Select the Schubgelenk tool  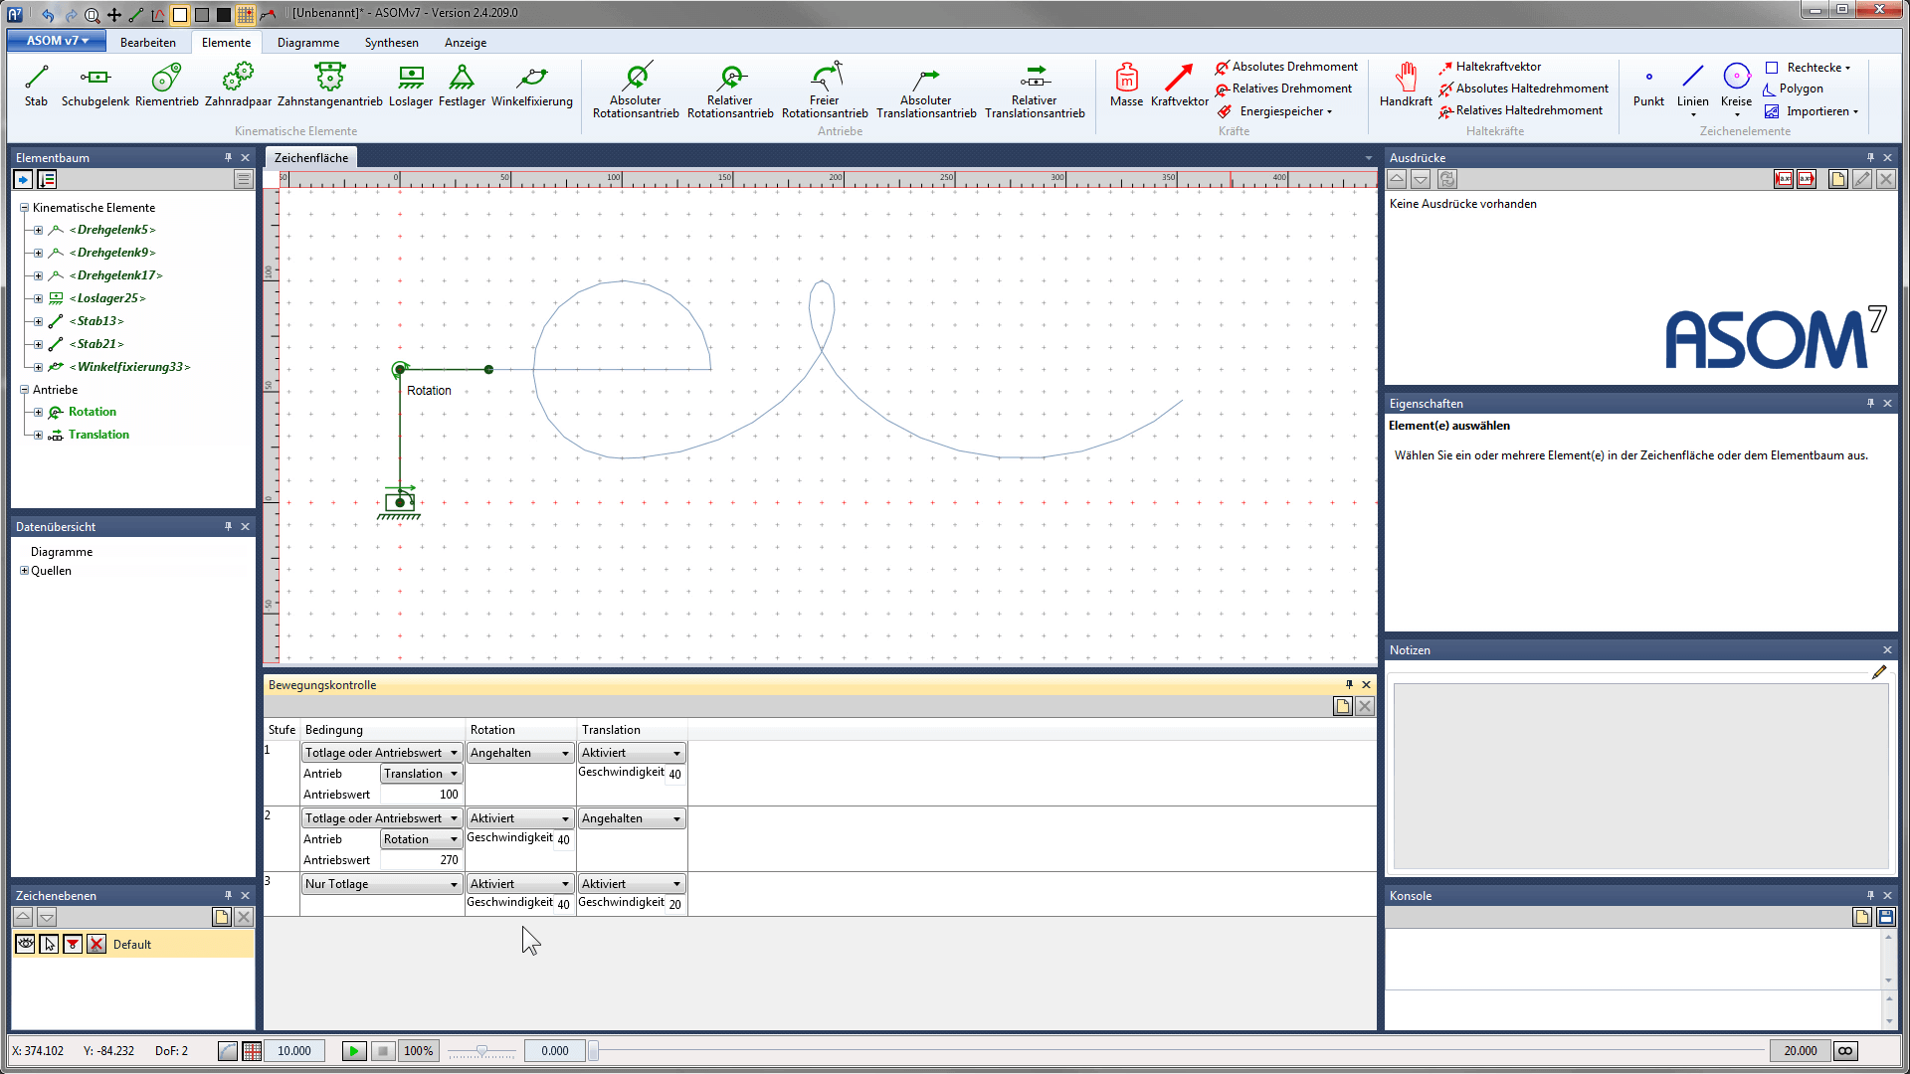coord(95,86)
